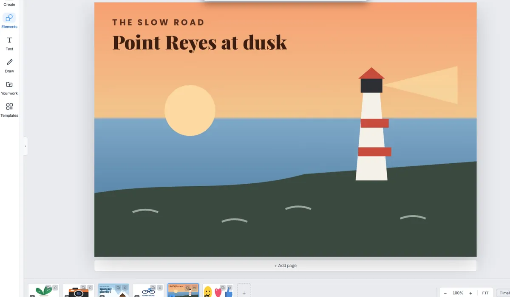Viewport: 510px width, 297px height.
Task: Select the sun circle on canvas
Action: (190, 110)
